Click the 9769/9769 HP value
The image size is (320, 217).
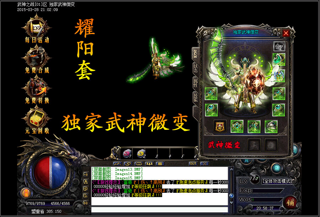click(35, 203)
